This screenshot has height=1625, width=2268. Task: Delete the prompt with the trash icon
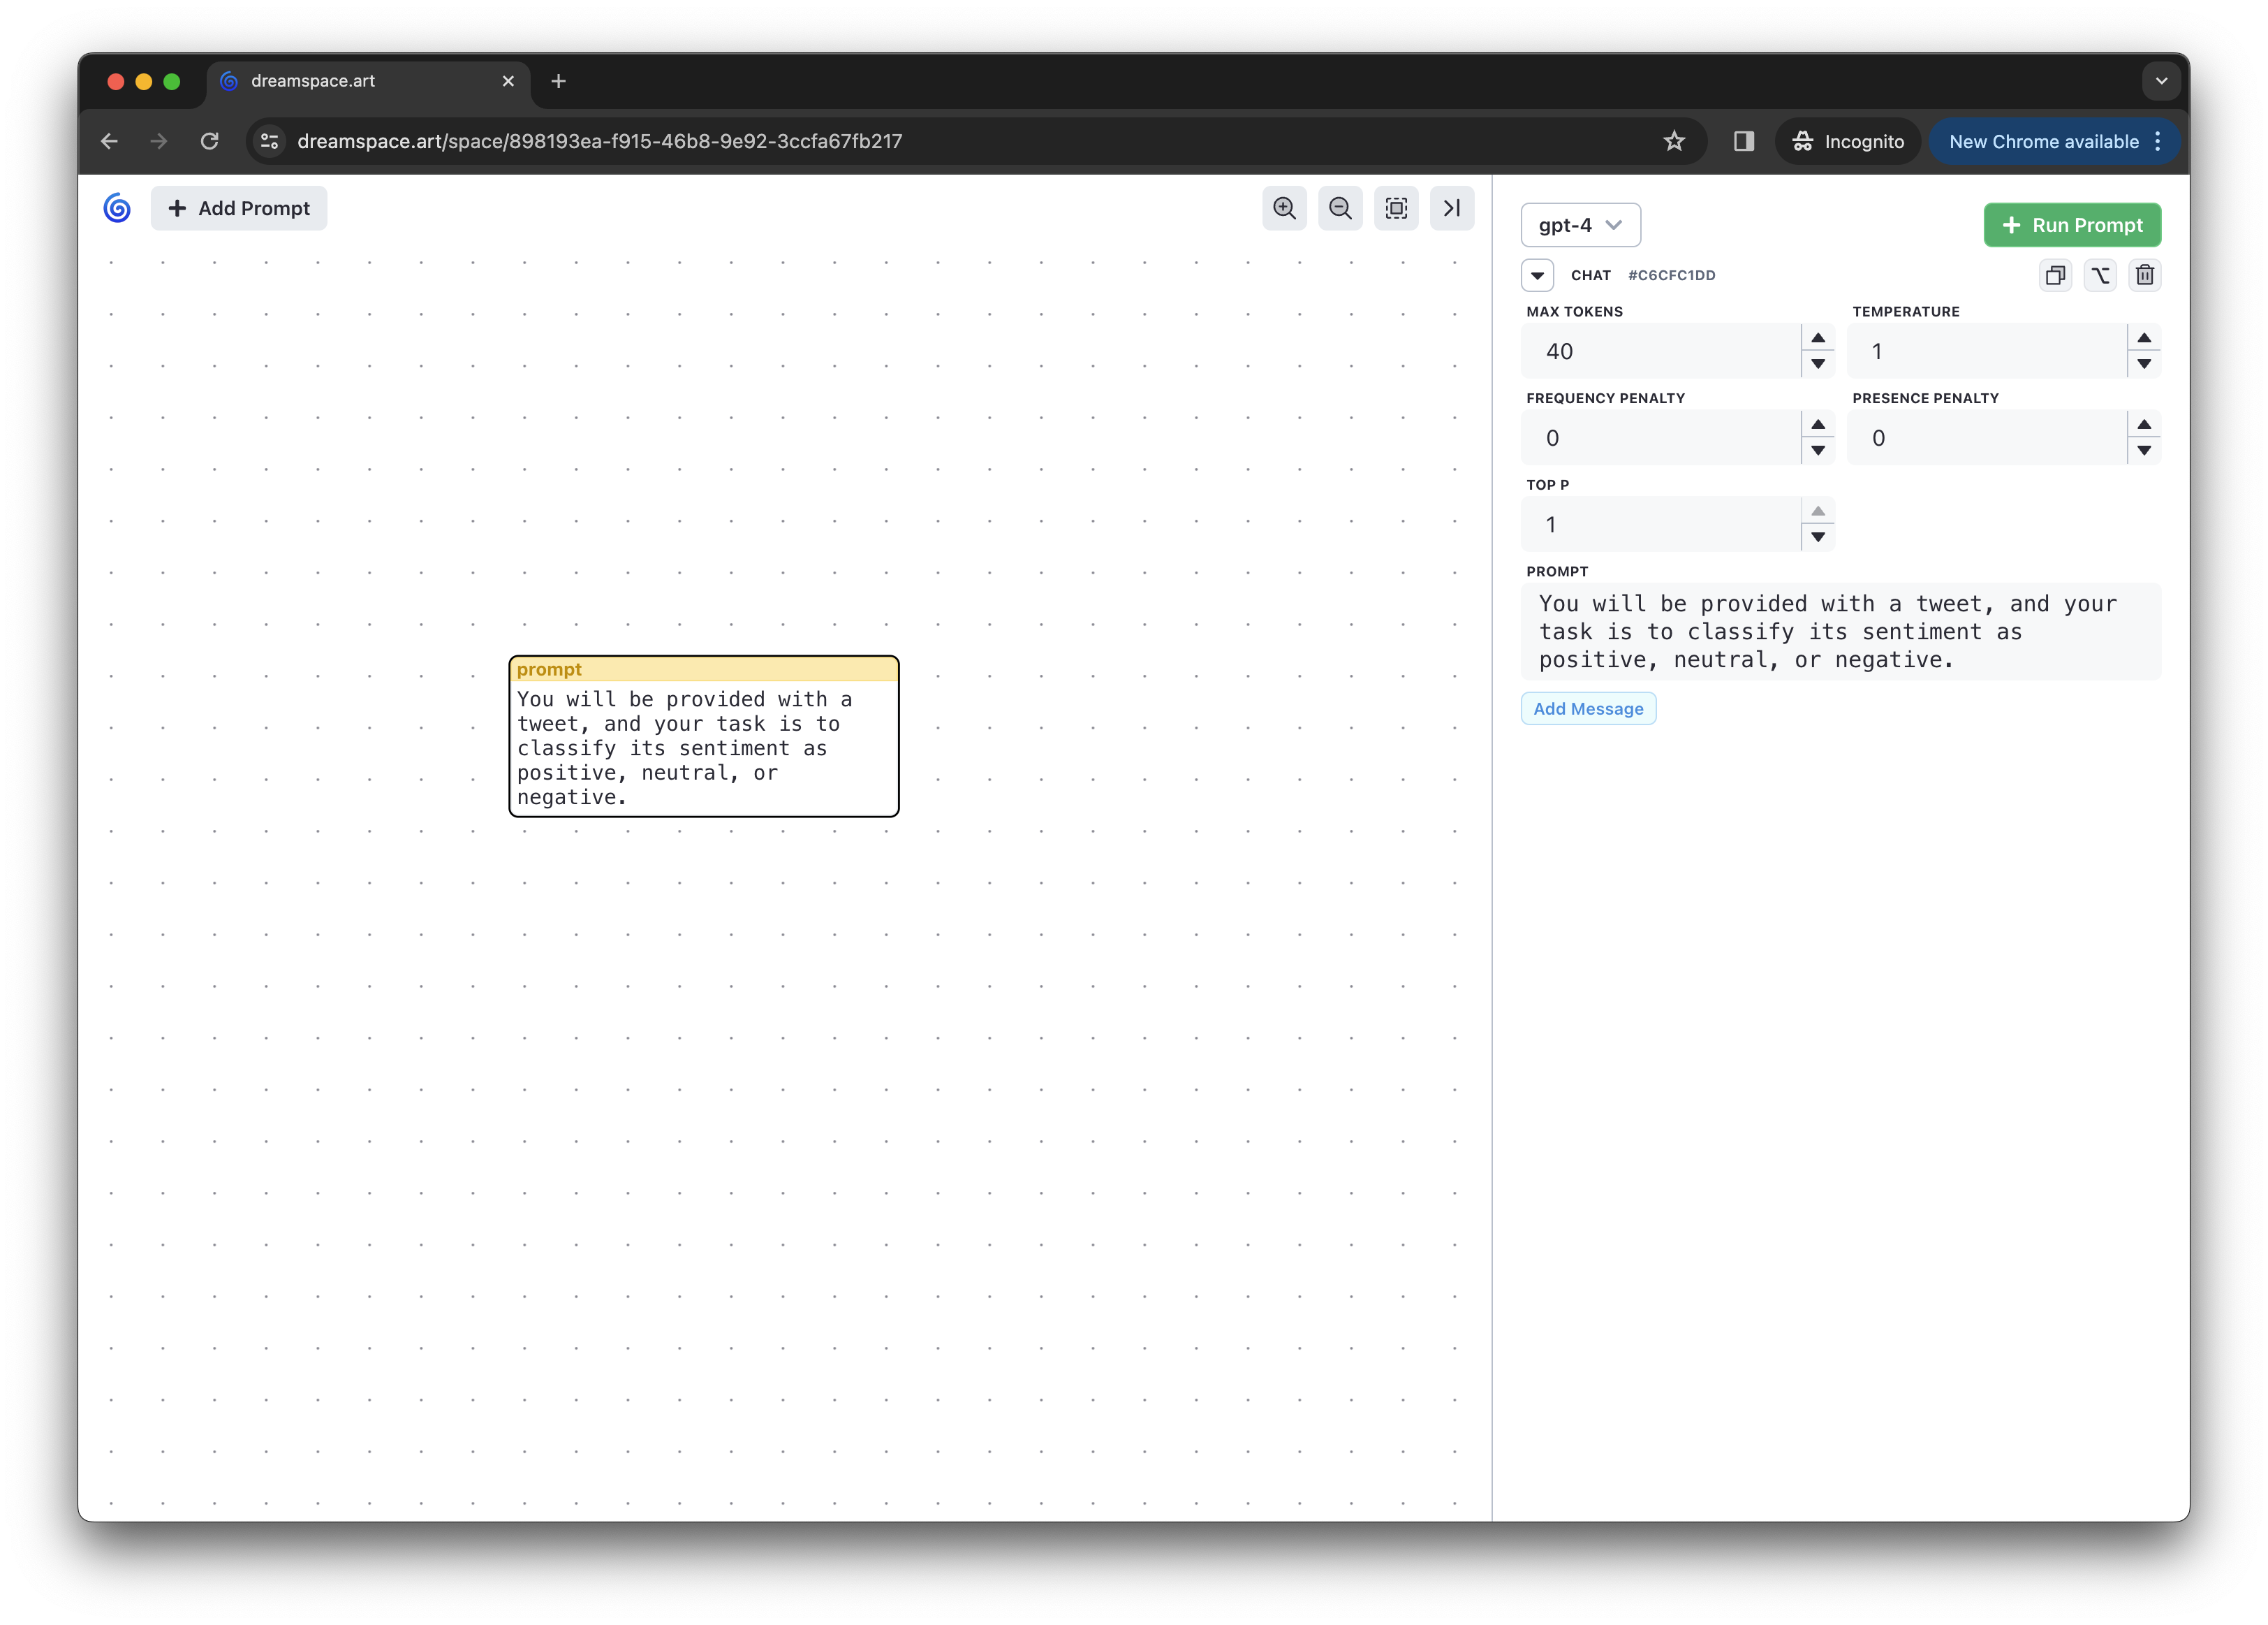[x=2145, y=275]
